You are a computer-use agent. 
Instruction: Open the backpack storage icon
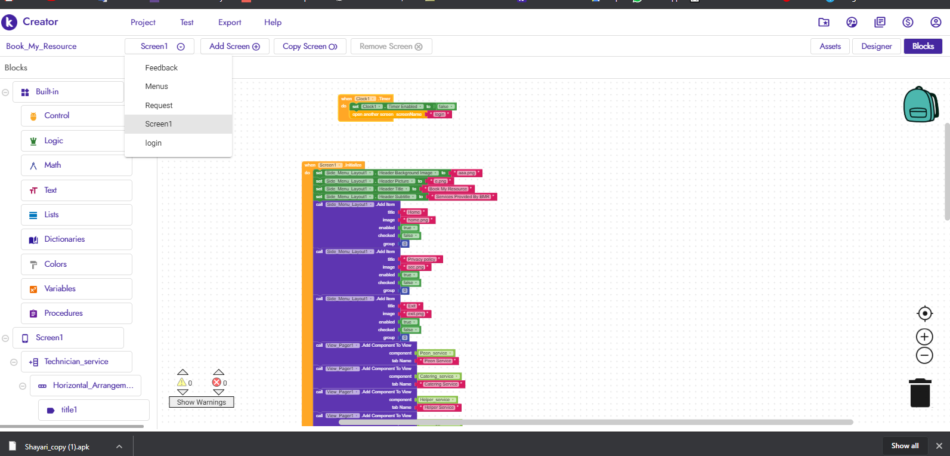pyautogui.click(x=920, y=104)
